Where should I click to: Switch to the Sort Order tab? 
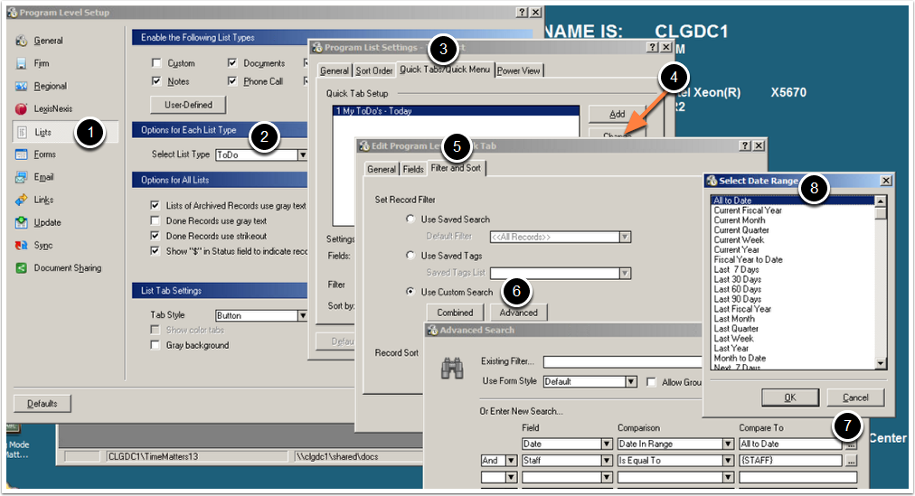[374, 70]
